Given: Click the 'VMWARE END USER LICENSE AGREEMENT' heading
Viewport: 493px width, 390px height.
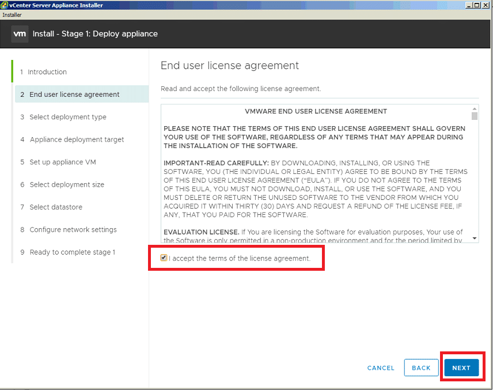Looking at the screenshot, I should pos(316,111).
